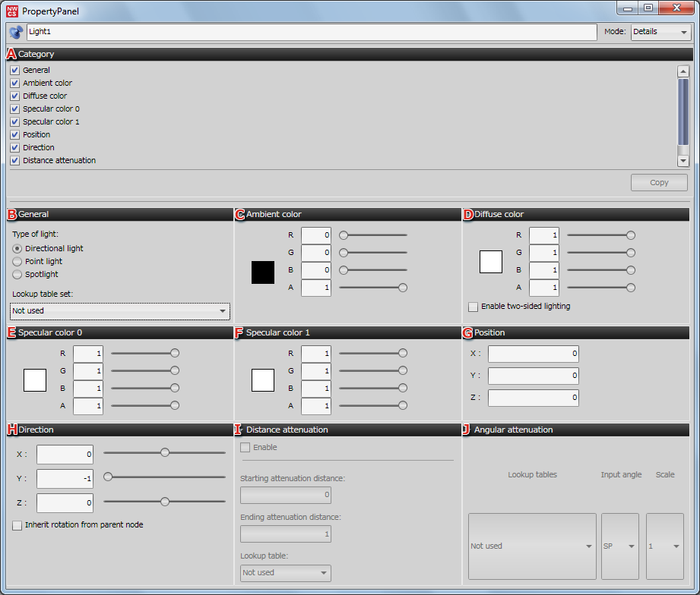Screen dimensions: 700x595
Task: Click the Category list scroll down arrow
Action: [x=683, y=161]
